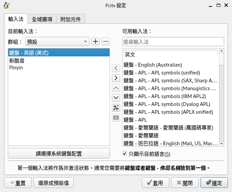Click the keyboard layout icon button
Viewport: 232px width, 192px height.
click(x=116, y=118)
